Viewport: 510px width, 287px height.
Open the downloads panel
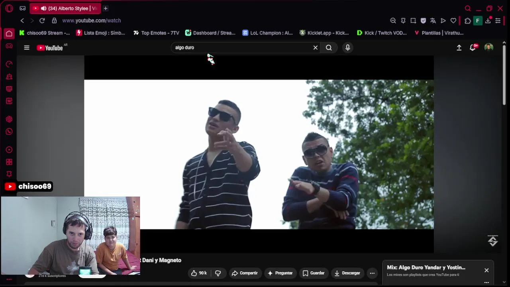[x=488, y=21]
